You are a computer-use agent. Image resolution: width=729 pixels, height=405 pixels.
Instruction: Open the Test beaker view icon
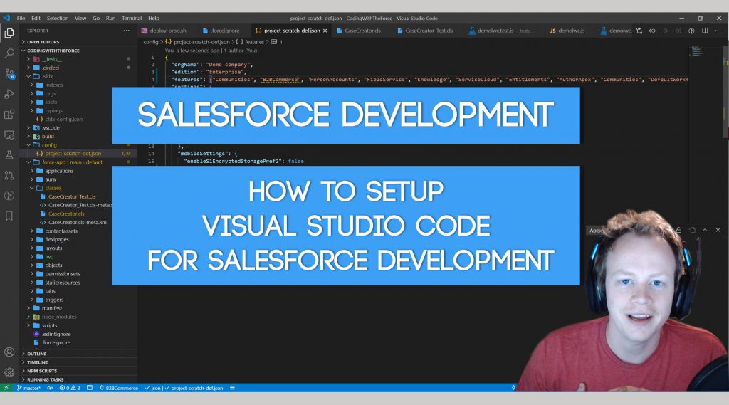[9, 155]
